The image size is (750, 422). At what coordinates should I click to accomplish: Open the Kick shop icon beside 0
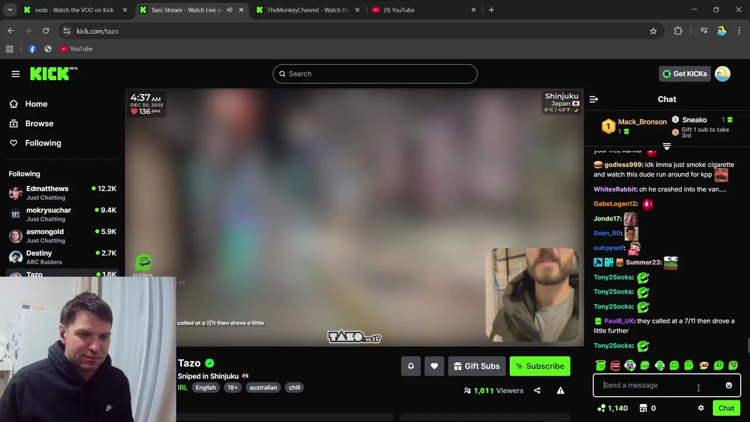[x=643, y=408]
